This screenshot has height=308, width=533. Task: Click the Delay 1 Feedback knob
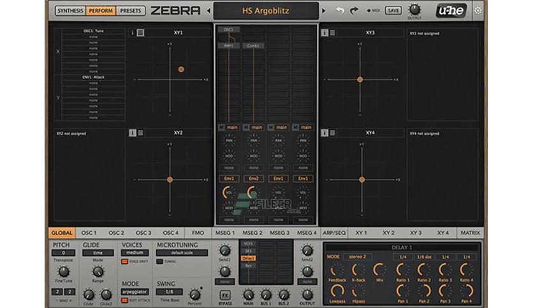click(337, 270)
